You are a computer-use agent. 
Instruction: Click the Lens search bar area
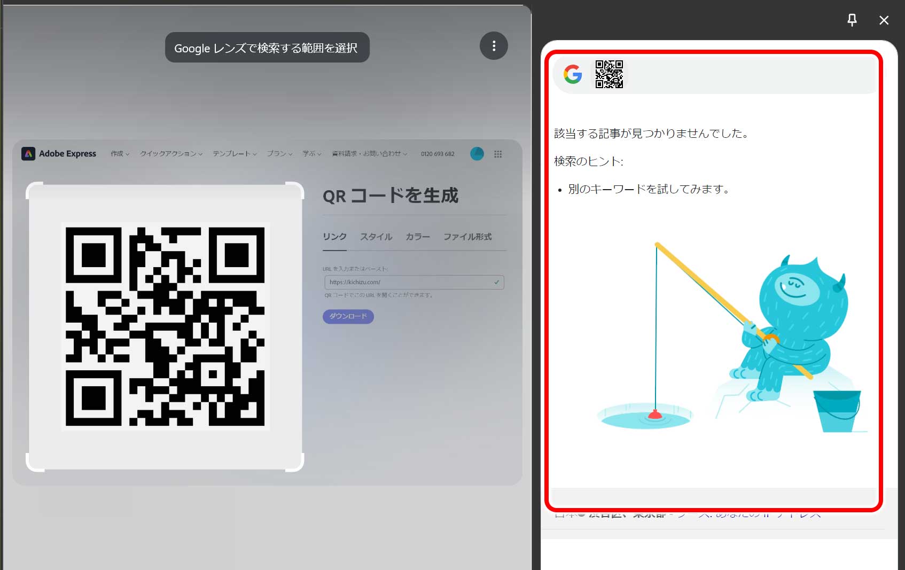(716, 74)
